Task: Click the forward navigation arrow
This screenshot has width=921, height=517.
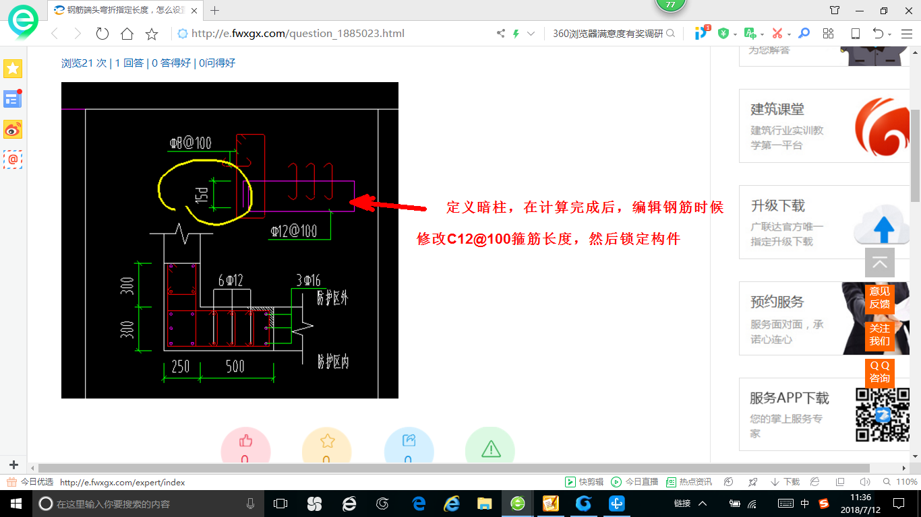Action: [78, 34]
